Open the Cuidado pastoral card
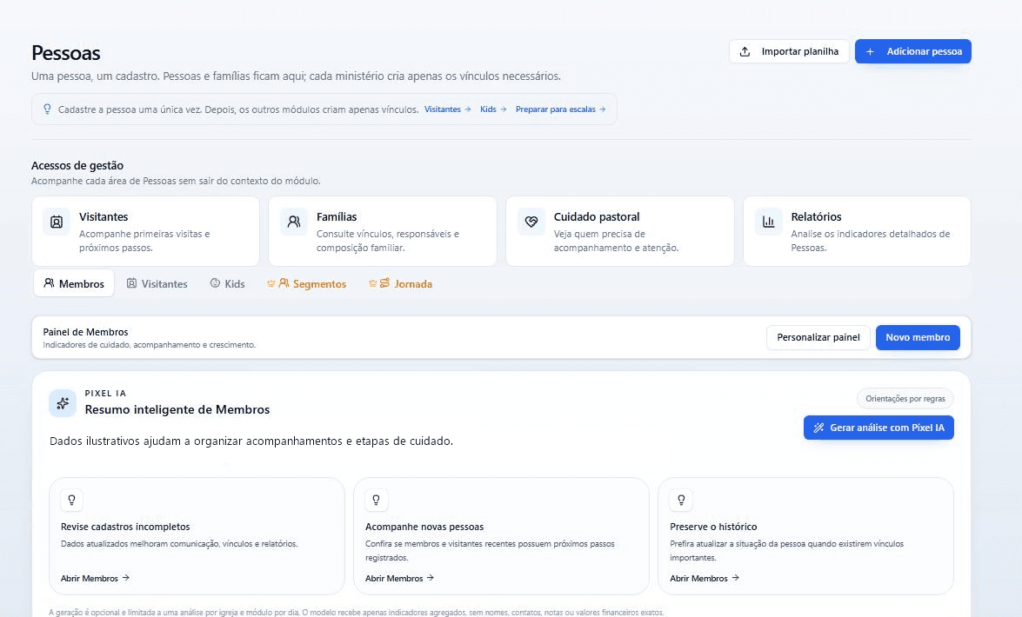The height and width of the screenshot is (617, 1022). [x=620, y=231]
